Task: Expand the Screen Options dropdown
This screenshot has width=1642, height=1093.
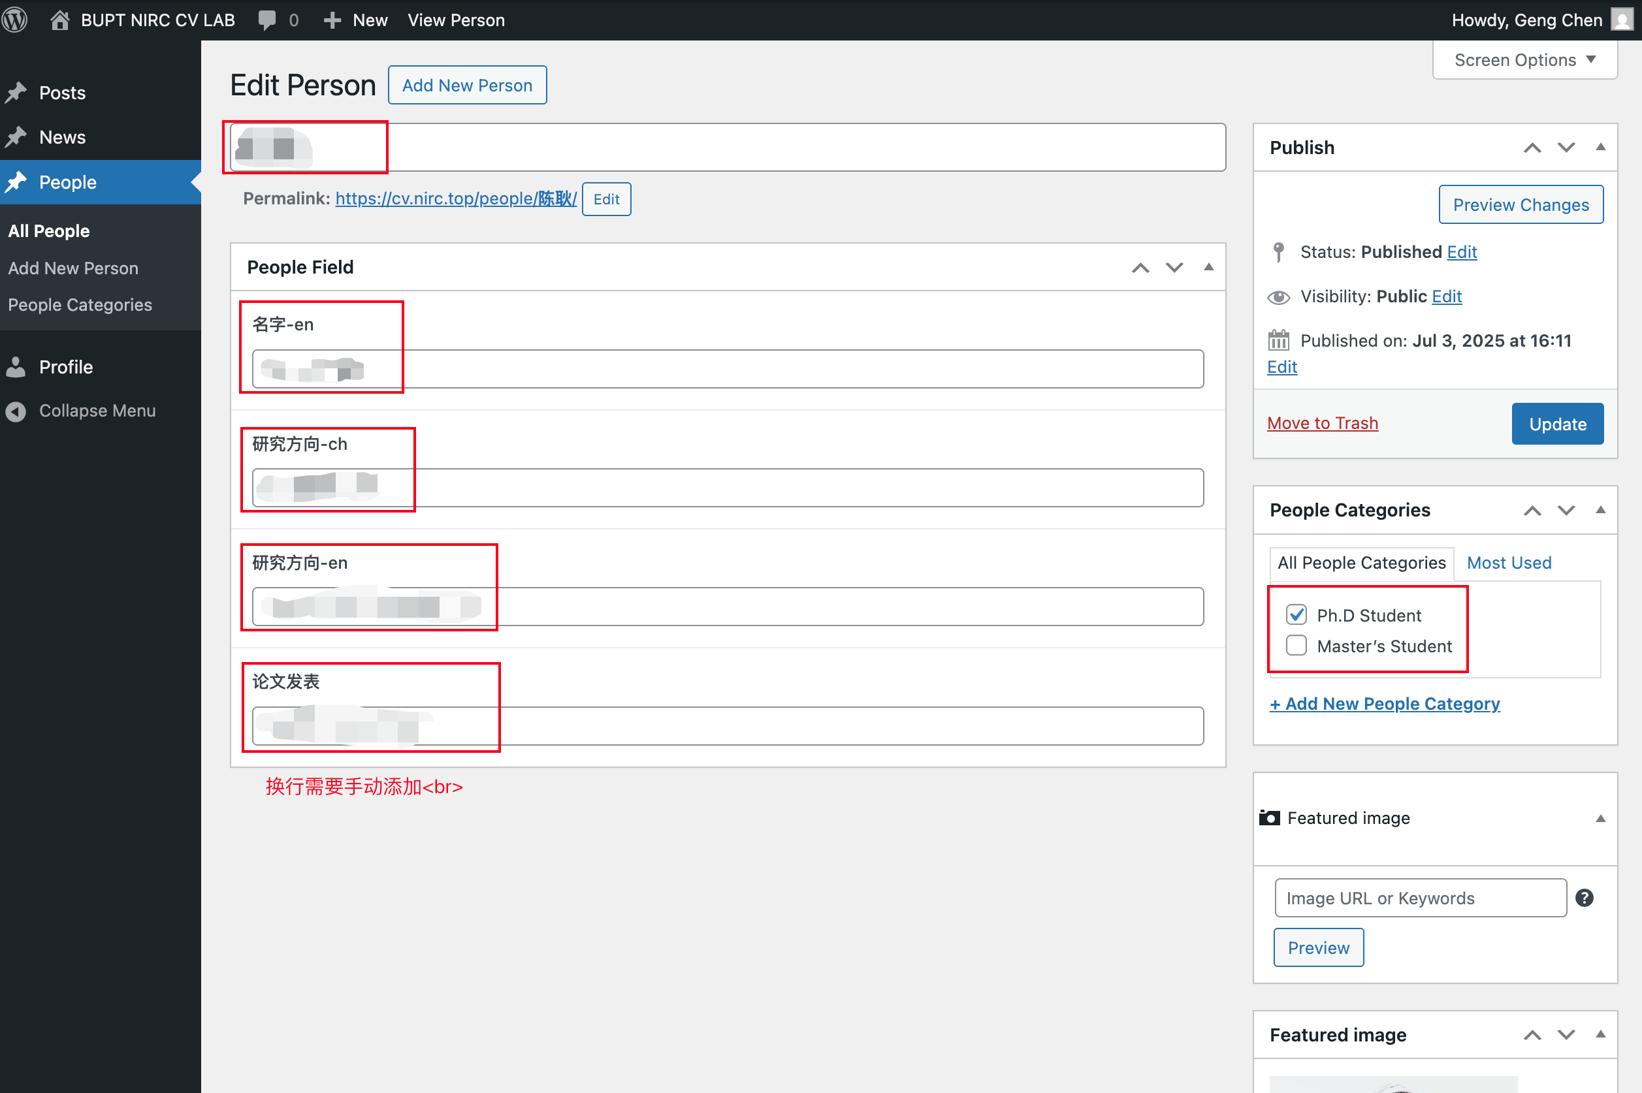Action: coord(1525,60)
